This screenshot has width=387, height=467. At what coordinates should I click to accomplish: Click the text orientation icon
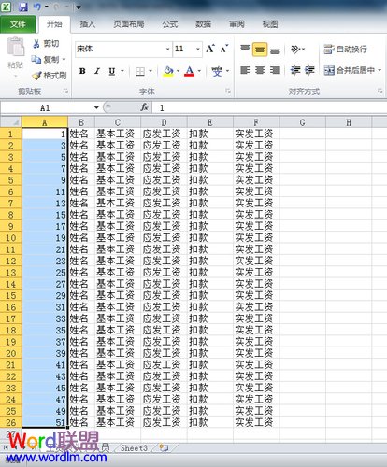coord(295,50)
